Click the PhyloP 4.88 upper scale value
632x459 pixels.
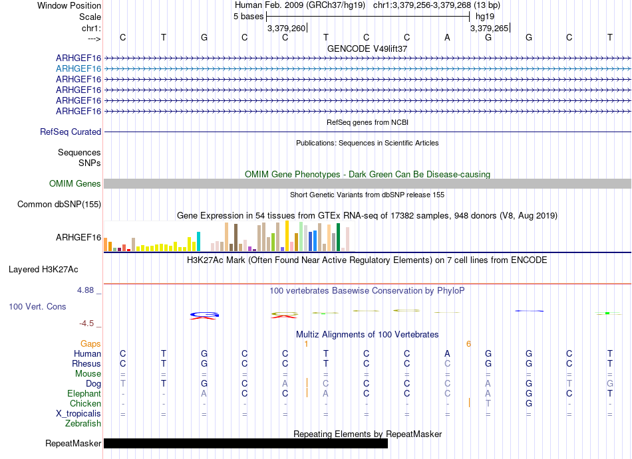tap(85, 290)
